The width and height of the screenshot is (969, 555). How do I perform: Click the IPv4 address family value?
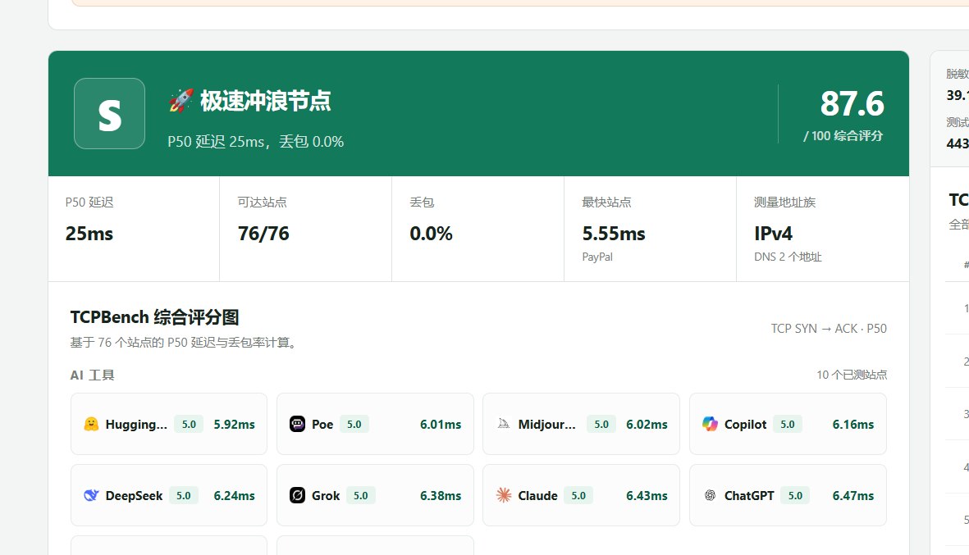pyautogui.click(x=773, y=234)
